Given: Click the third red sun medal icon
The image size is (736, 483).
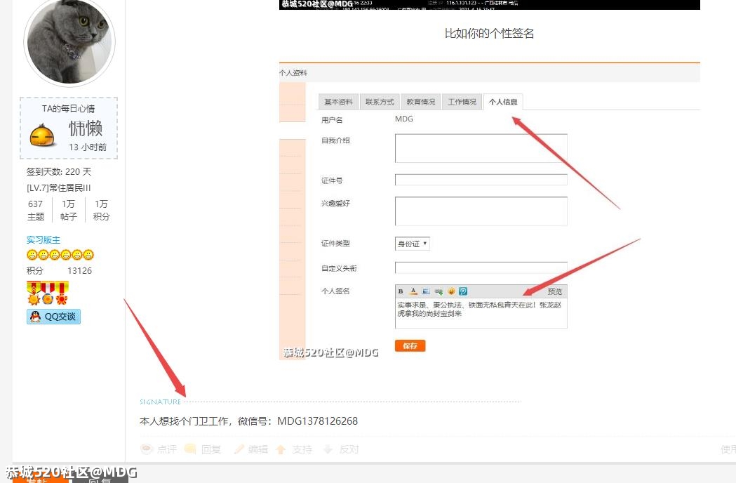Looking at the screenshot, I should 62,293.
